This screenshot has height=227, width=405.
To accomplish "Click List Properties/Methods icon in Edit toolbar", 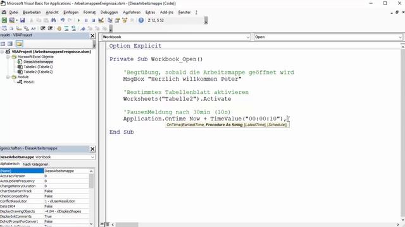I will [4, 28].
